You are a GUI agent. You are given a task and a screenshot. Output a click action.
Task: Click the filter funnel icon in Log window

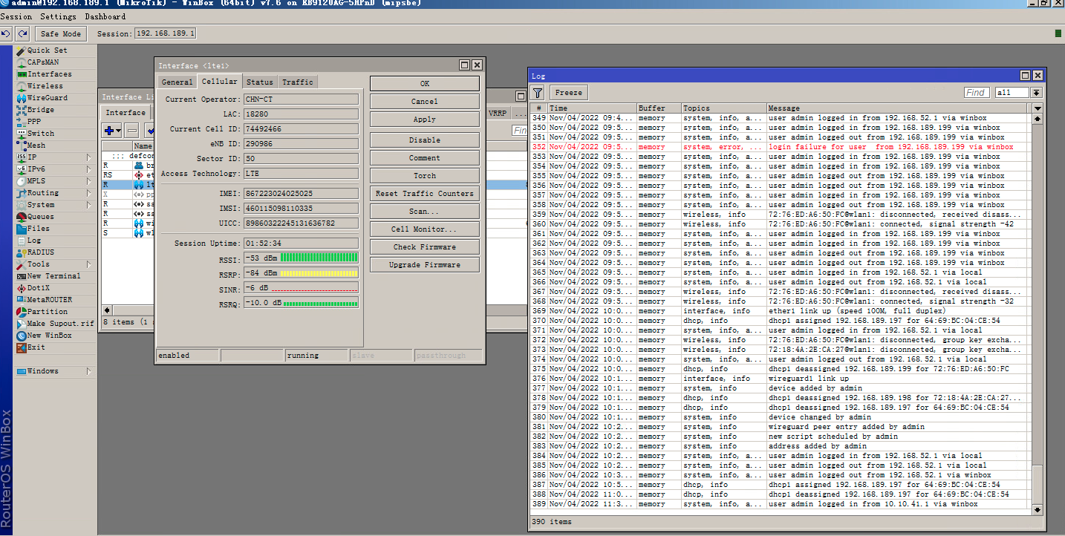pos(538,93)
